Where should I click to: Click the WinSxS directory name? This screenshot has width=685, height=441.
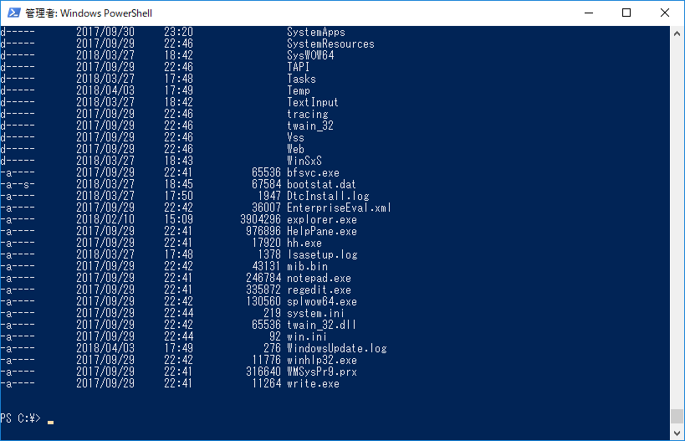point(304,161)
